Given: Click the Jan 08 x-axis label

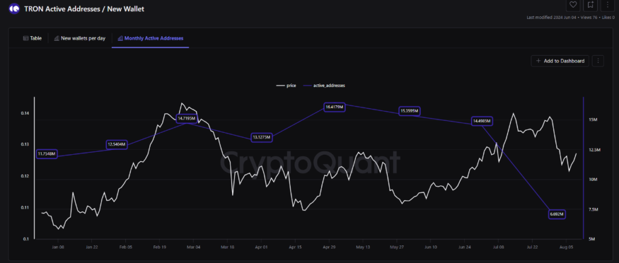Looking at the screenshot, I should [58, 247].
